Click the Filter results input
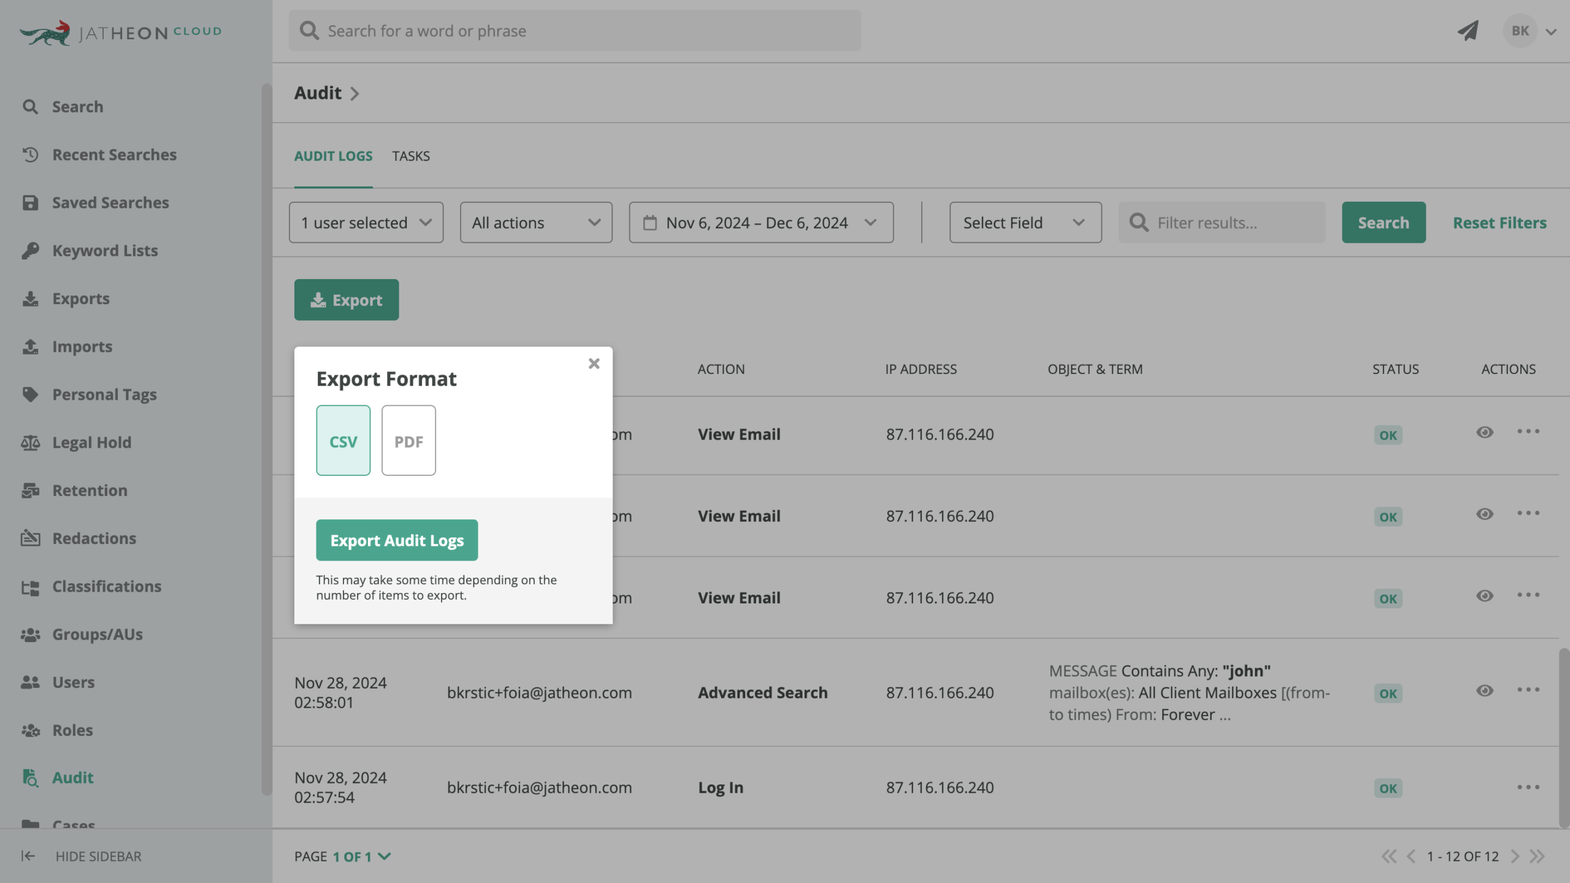This screenshot has width=1570, height=883. [1222, 223]
